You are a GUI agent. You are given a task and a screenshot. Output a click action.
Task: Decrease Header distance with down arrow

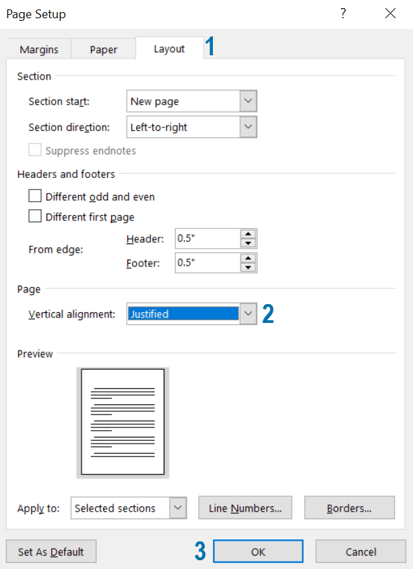tap(249, 243)
